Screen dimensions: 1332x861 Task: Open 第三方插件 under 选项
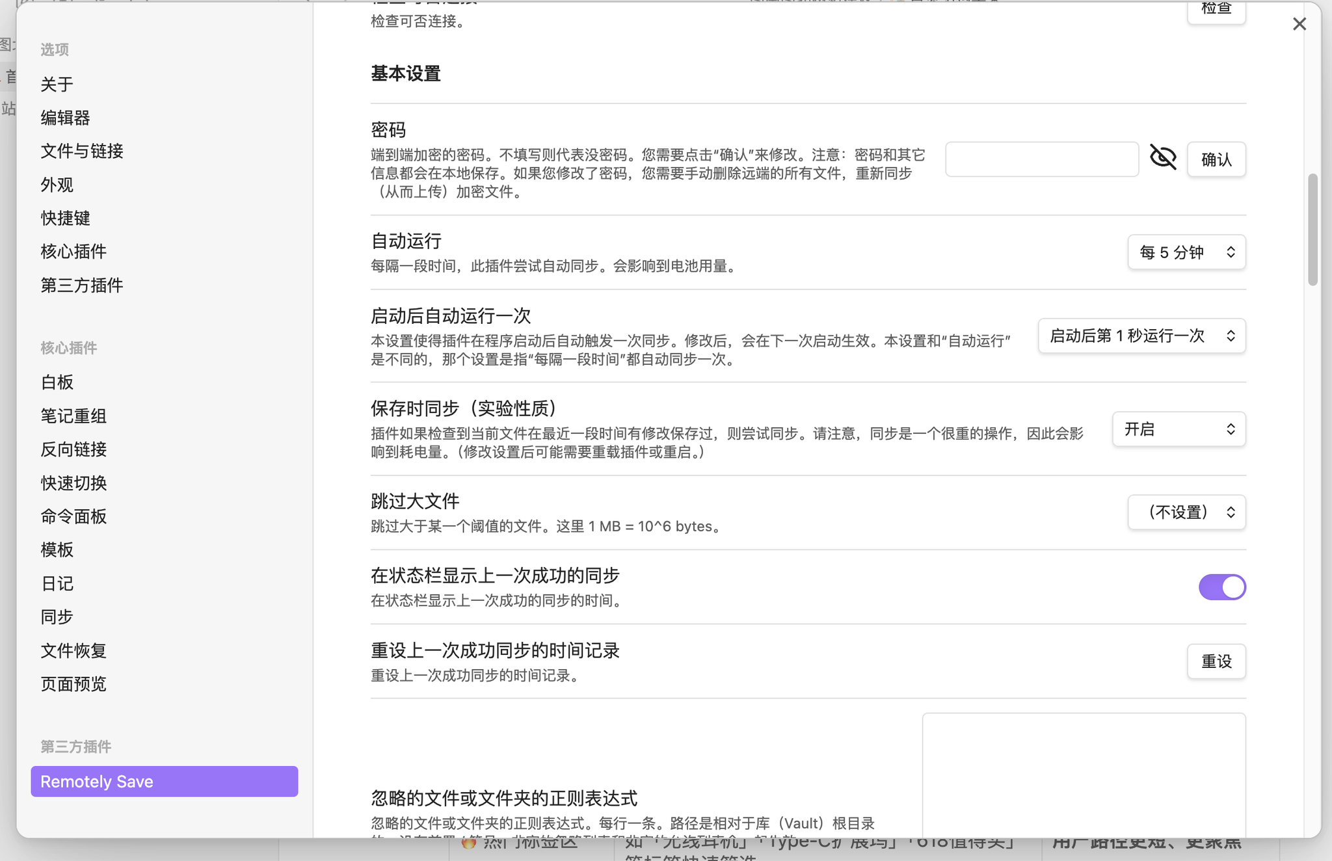pos(82,285)
